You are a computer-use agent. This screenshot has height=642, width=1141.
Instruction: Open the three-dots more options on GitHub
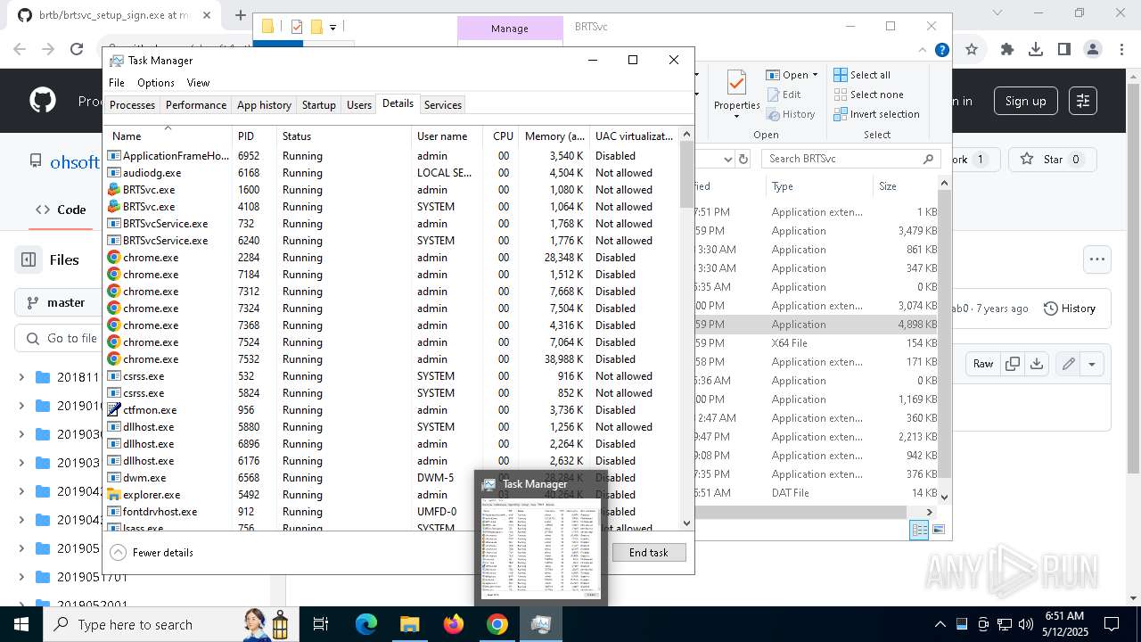[x=1097, y=259]
